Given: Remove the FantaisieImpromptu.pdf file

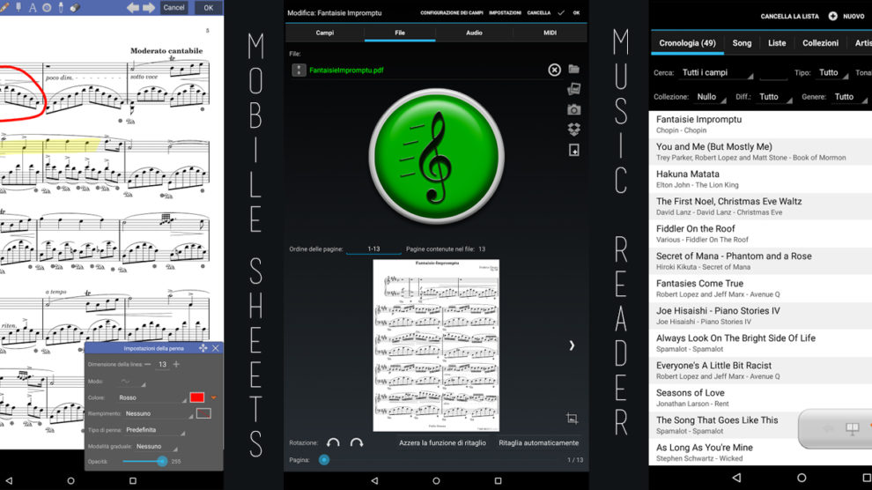Looking at the screenshot, I should pyautogui.click(x=554, y=70).
